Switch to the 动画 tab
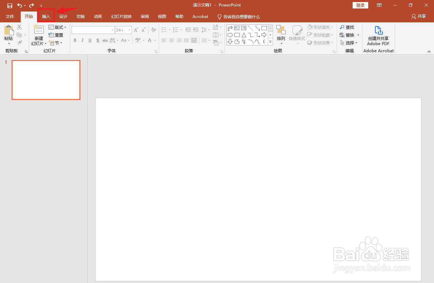 click(x=98, y=17)
